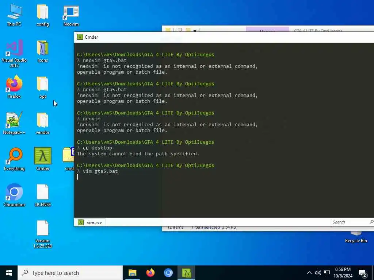Open the clock showing 6:56 PM
374x280 pixels.
coord(343,273)
